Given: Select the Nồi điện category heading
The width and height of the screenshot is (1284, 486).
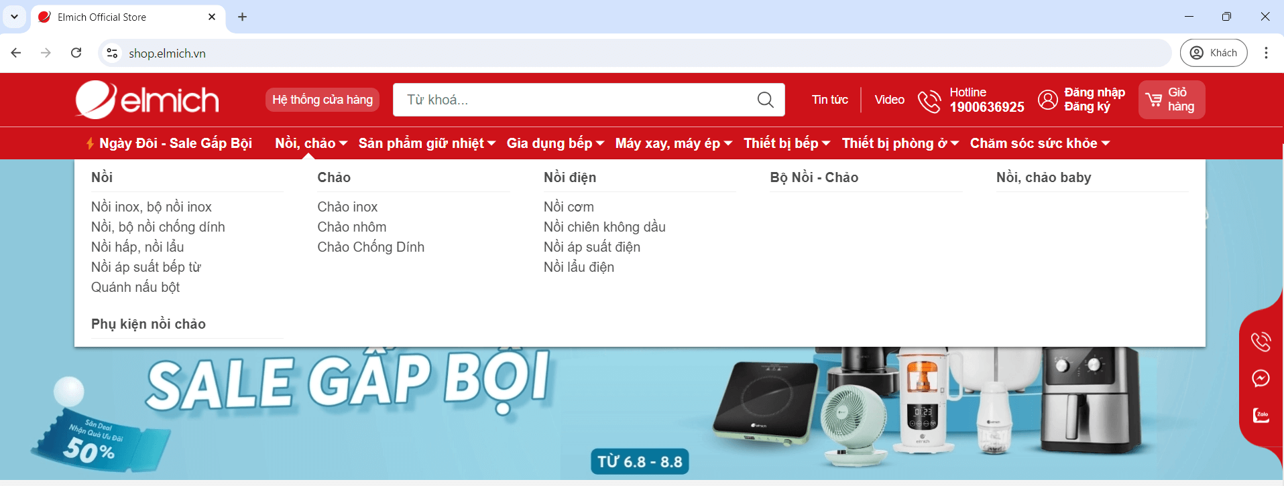Looking at the screenshot, I should tap(570, 177).
